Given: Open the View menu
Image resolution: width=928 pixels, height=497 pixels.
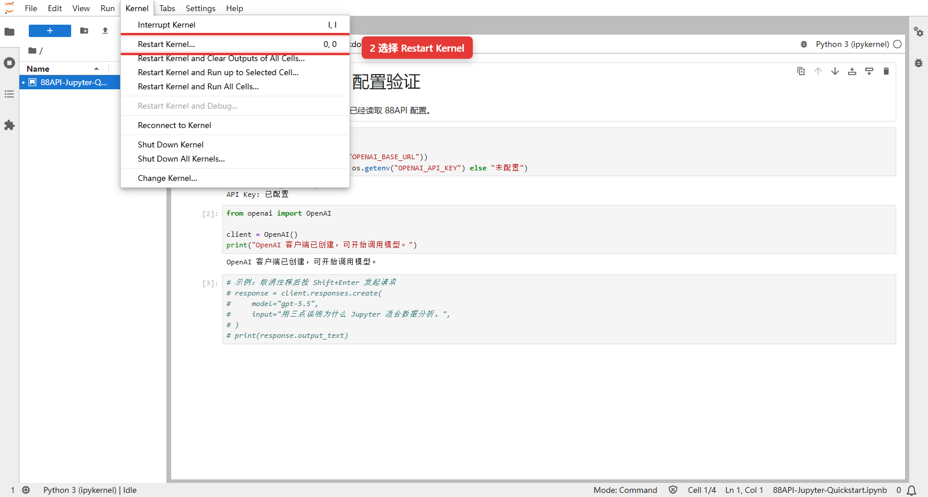Looking at the screenshot, I should 81,8.
